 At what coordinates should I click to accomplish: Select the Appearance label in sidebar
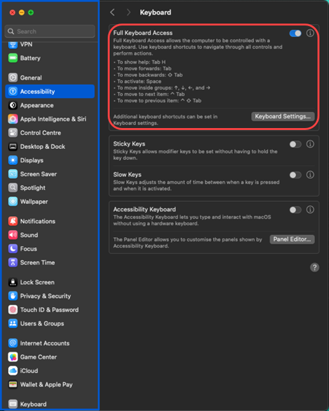click(x=37, y=105)
